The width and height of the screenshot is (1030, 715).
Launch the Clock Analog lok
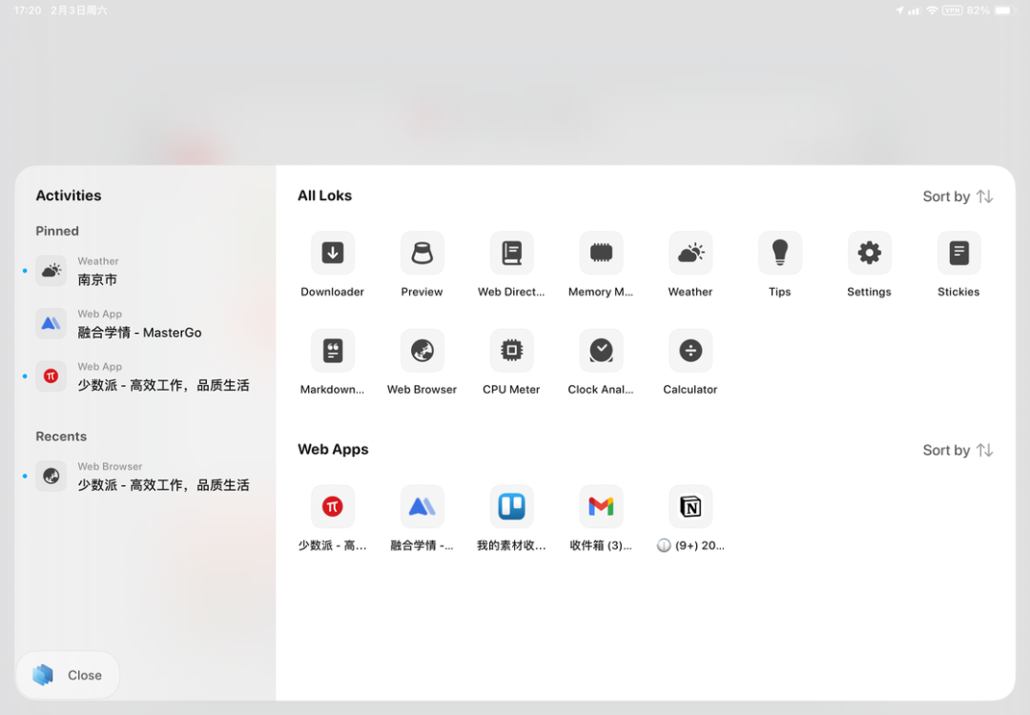click(x=601, y=351)
